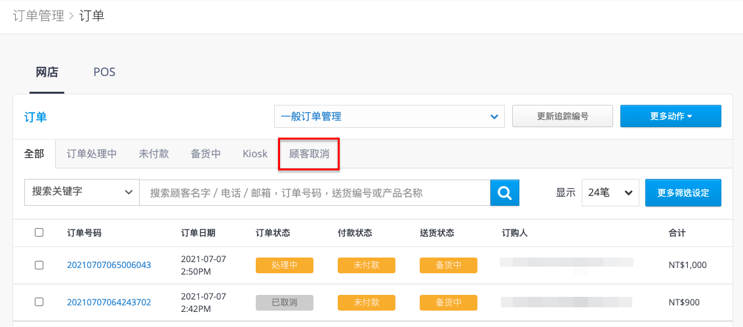This screenshot has height=327, width=743.
Task: Tick the select-all checkbox in the header
Action: tap(39, 233)
